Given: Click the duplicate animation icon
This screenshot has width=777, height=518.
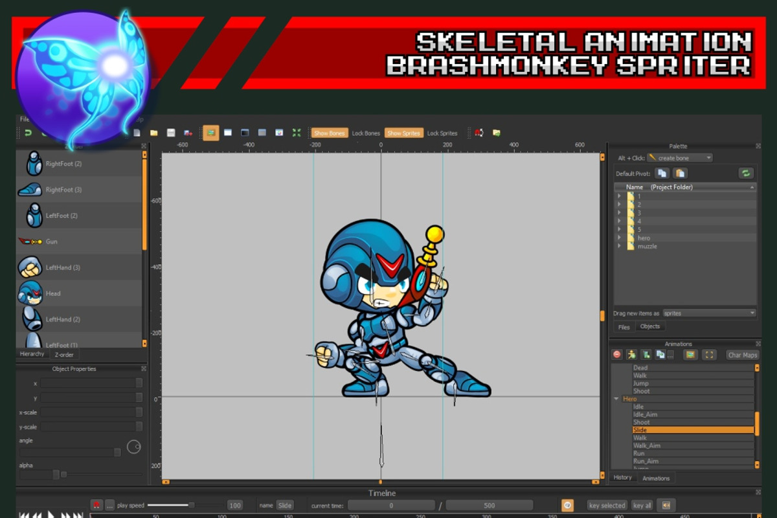Looking at the screenshot, I should [660, 355].
